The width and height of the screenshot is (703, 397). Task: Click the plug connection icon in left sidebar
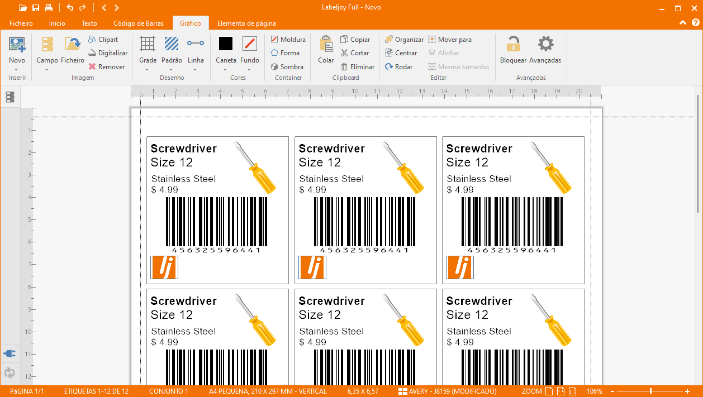click(x=9, y=353)
